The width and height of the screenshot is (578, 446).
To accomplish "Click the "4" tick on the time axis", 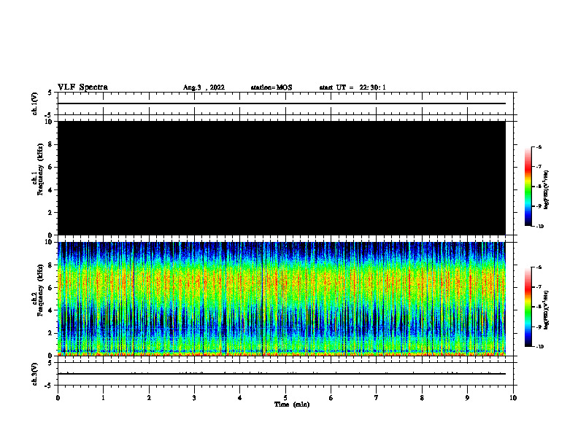I will (x=240, y=398).
